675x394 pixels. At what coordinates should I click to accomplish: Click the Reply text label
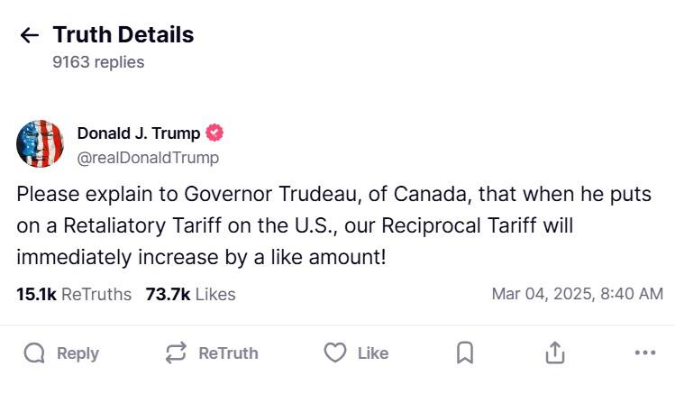78,353
